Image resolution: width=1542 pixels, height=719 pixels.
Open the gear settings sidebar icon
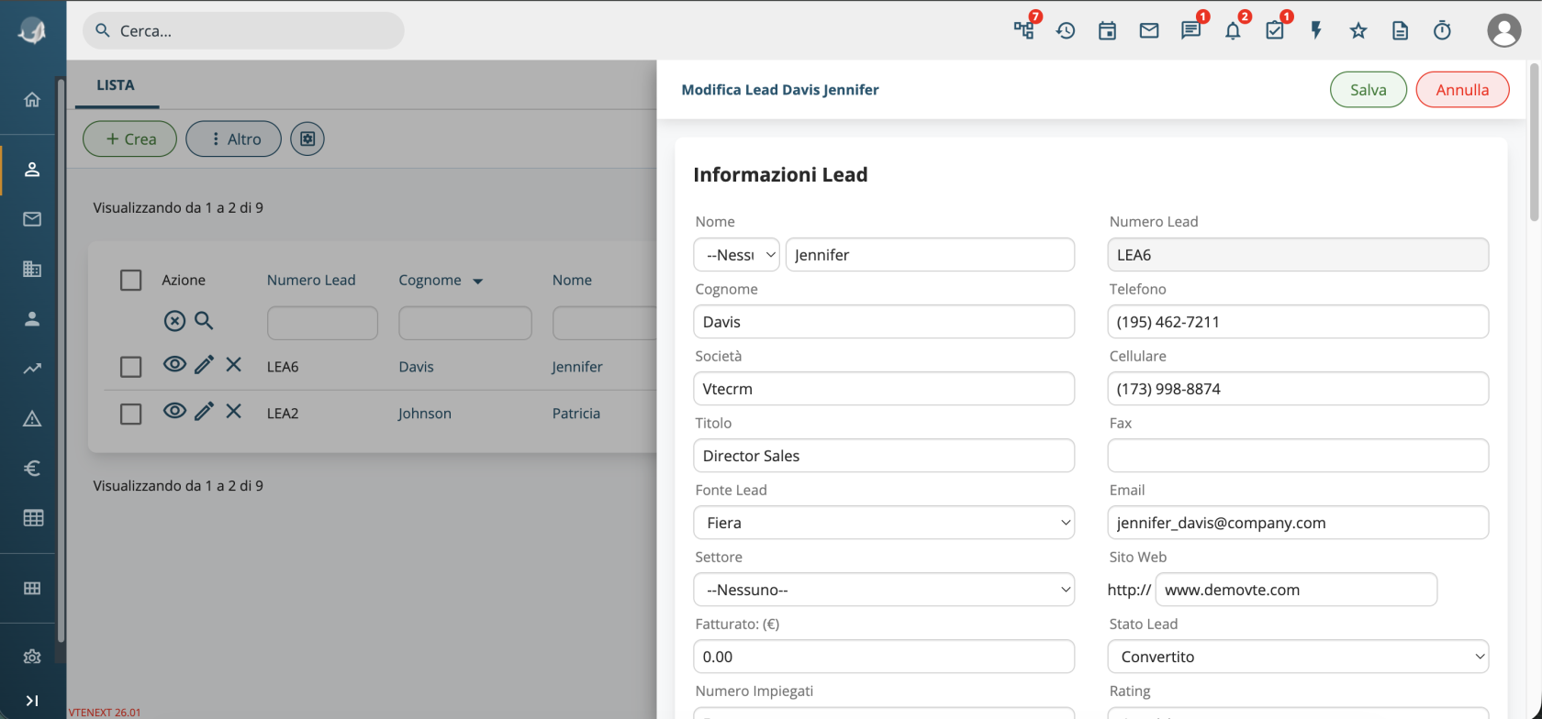tap(32, 657)
